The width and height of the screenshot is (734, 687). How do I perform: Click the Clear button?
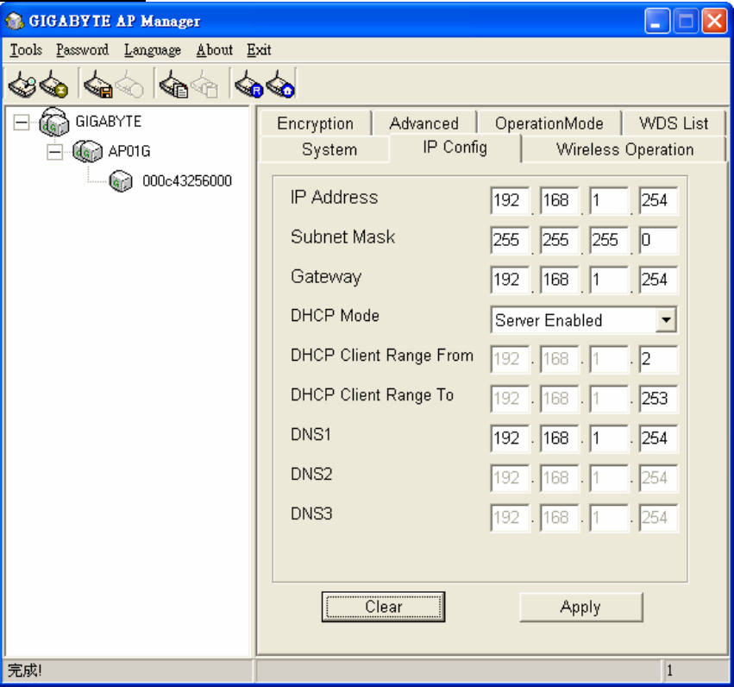(x=383, y=607)
